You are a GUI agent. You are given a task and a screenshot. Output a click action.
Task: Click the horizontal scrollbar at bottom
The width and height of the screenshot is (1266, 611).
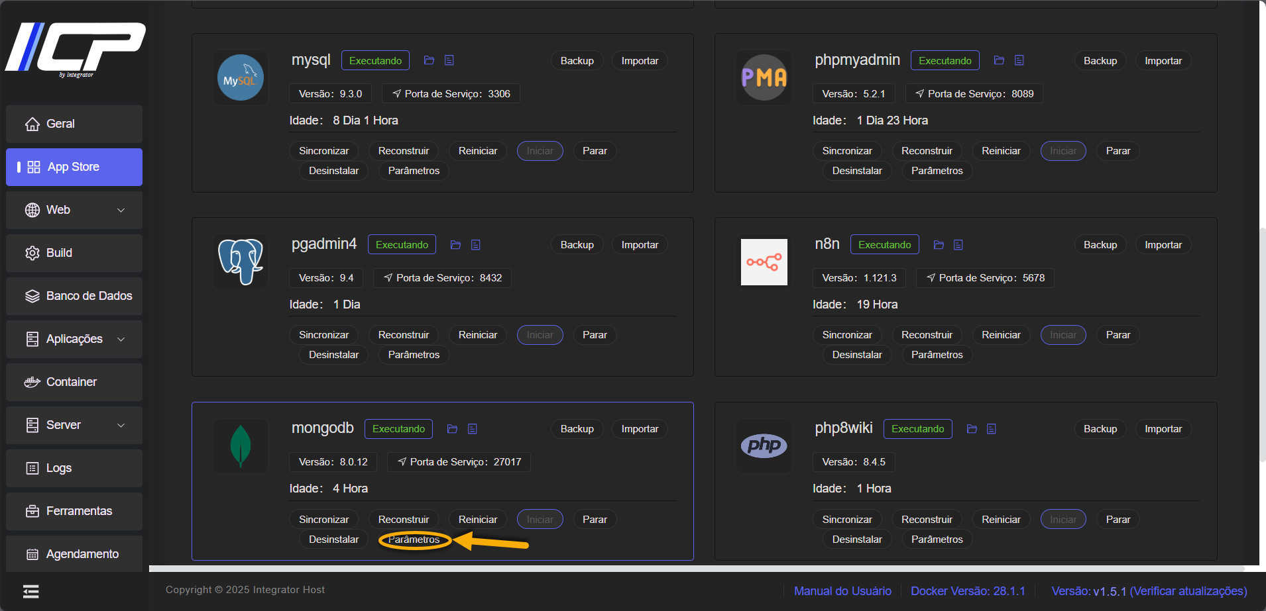click(696, 569)
